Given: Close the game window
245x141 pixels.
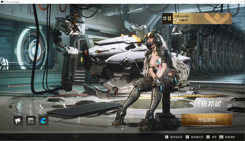Looking at the screenshot, I should [x=242, y=2].
